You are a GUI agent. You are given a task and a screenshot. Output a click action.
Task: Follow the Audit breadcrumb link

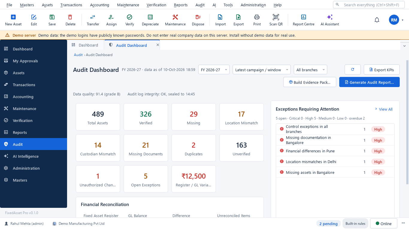(78, 55)
